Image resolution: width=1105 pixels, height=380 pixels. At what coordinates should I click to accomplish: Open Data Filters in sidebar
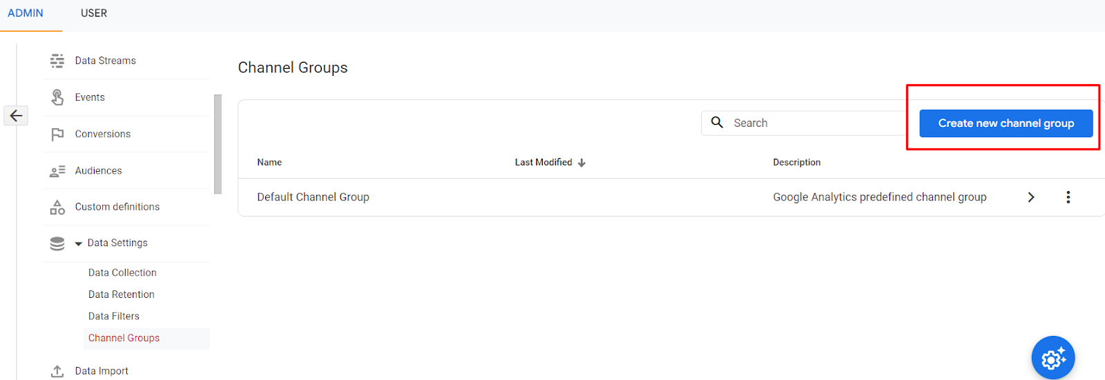pos(114,317)
